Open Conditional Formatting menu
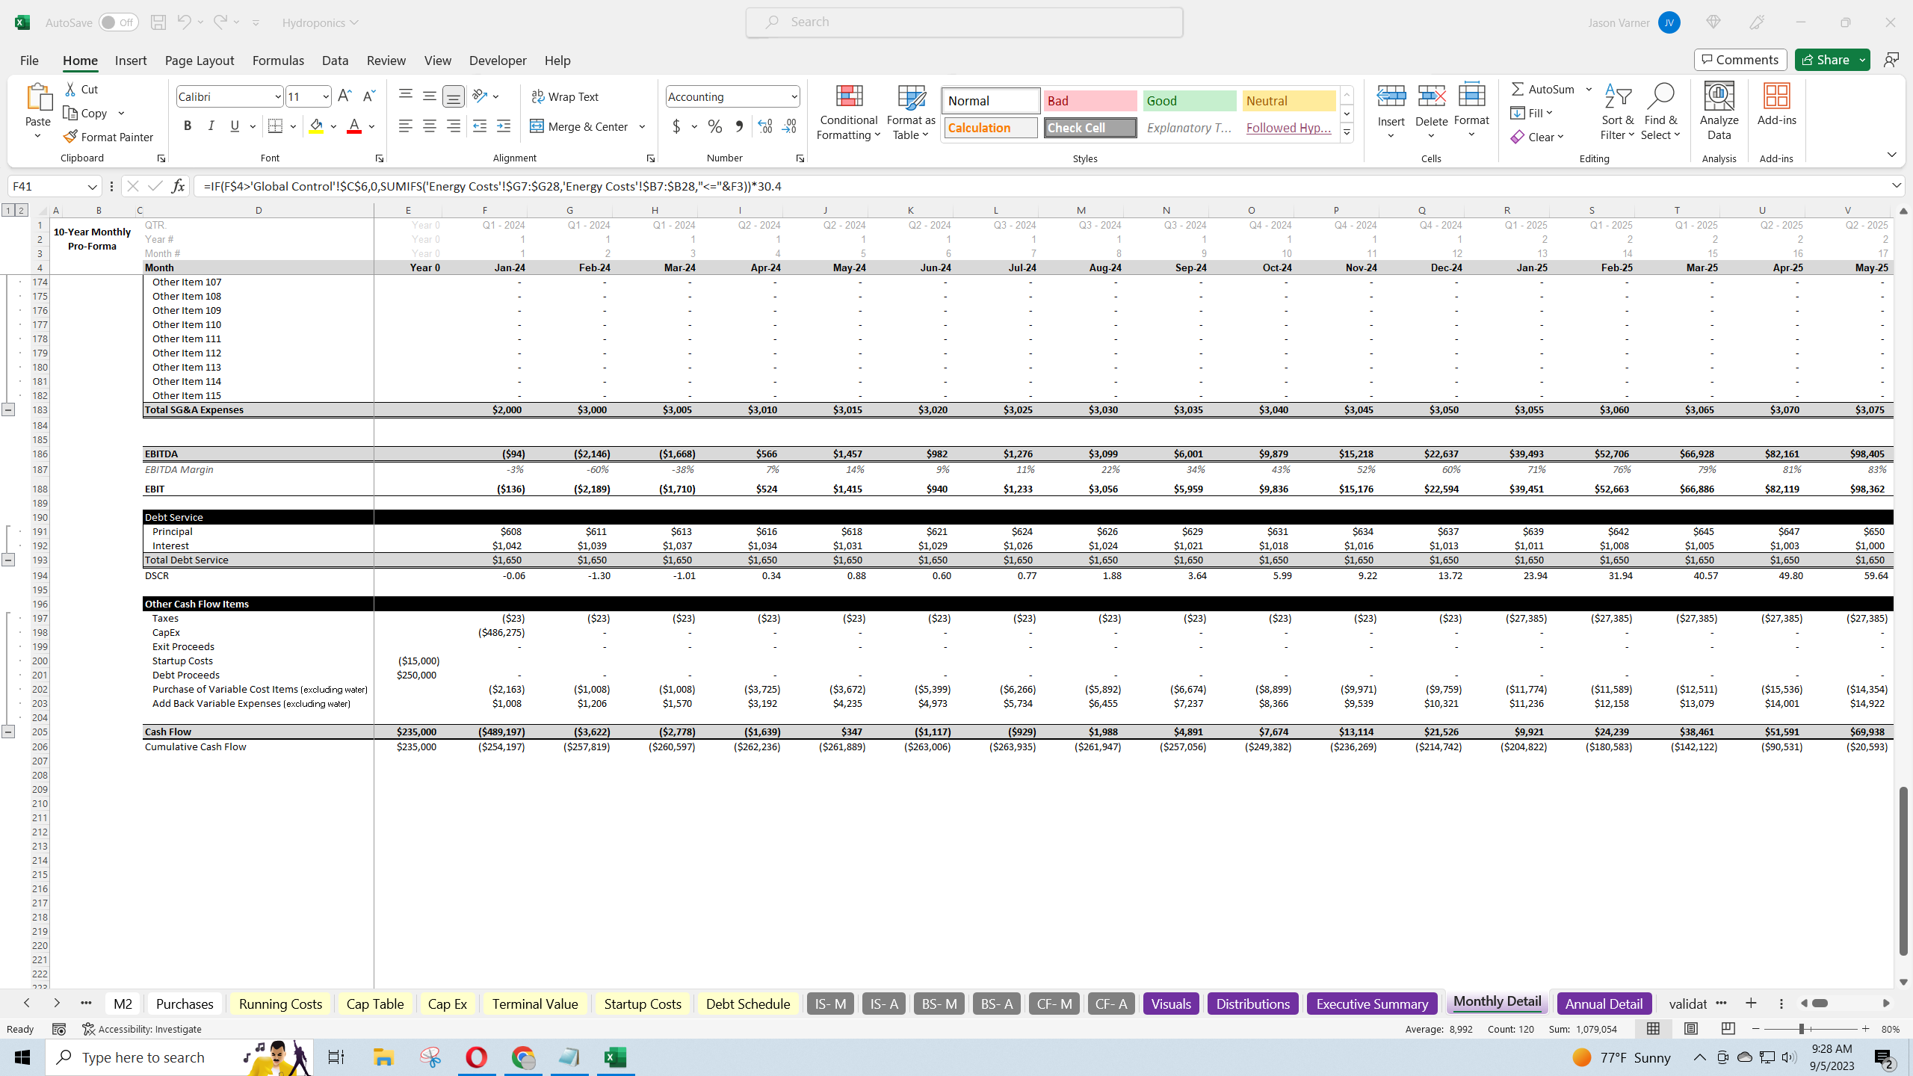Viewport: 1913px width, 1076px height. click(848, 112)
